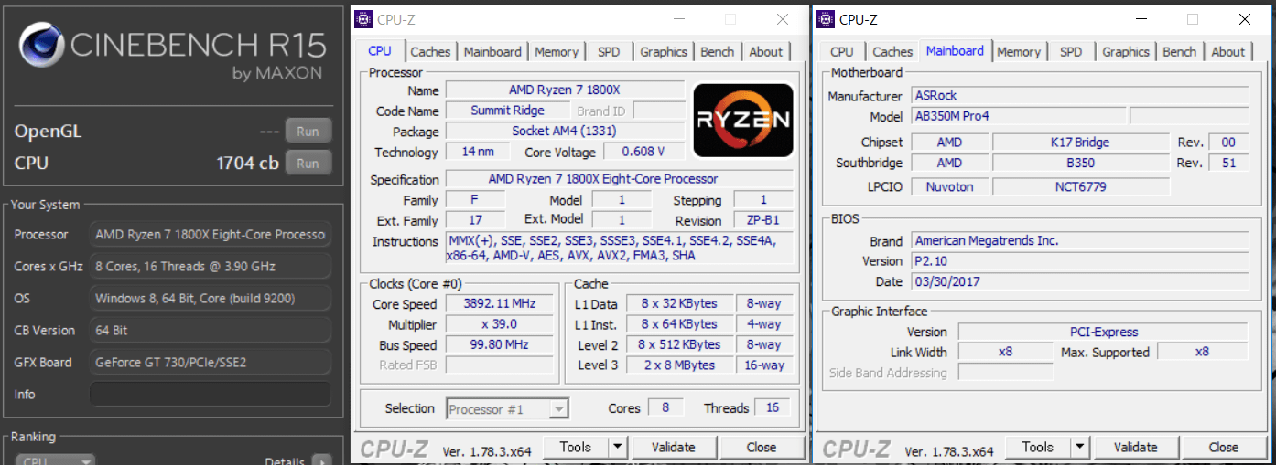The height and width of the screenshot is (465, 1276).
Task: Click the empty Info field in Cinebench
Action: coord(211,395)
